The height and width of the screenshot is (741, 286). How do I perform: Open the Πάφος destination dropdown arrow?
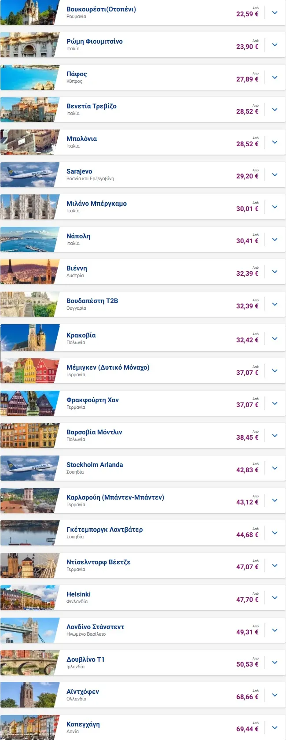coord(275,78)
